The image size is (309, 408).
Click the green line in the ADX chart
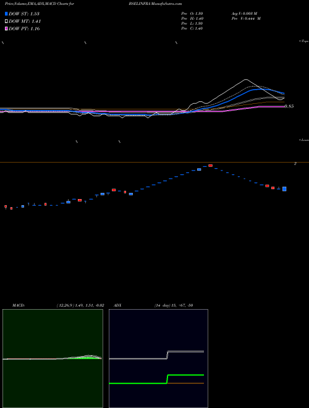click(156, 379)
